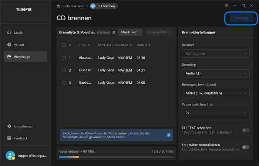259x166 pixels.
Task: Go to Musik in sidebar
Action: (x=26, y=32)
